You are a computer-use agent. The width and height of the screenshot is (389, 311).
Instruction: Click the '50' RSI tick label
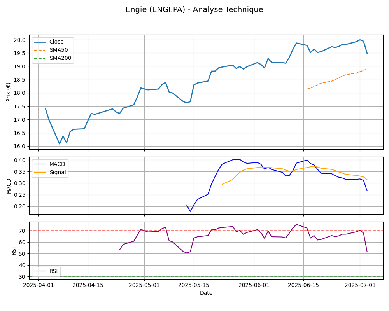[22, 254]
